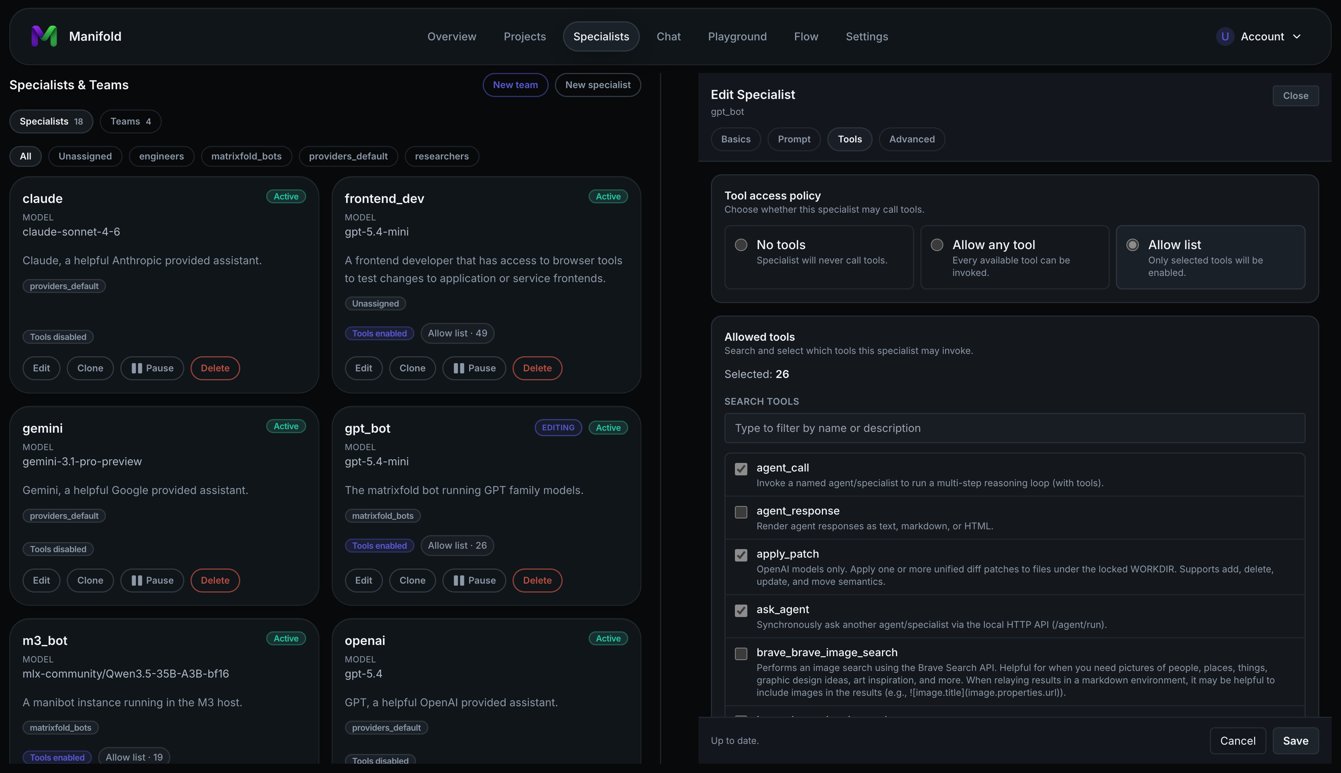Viewport: 1341px width, 773px height.
Task: Delete the frontend_dev specialist
Action: pyautogui.click(x=537, y=368)
